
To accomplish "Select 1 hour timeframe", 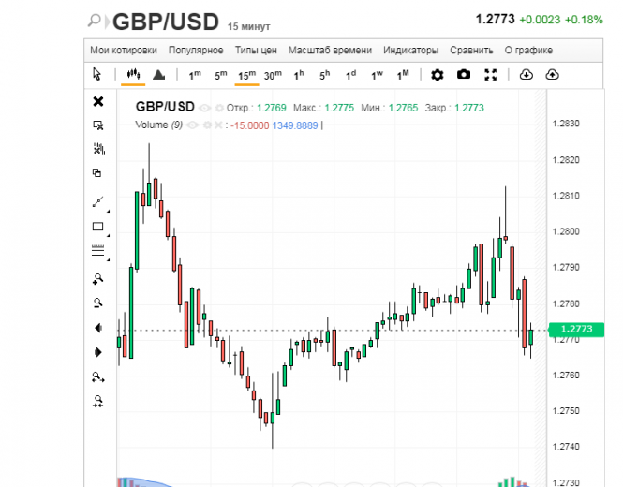I will (x=299, y=75).
